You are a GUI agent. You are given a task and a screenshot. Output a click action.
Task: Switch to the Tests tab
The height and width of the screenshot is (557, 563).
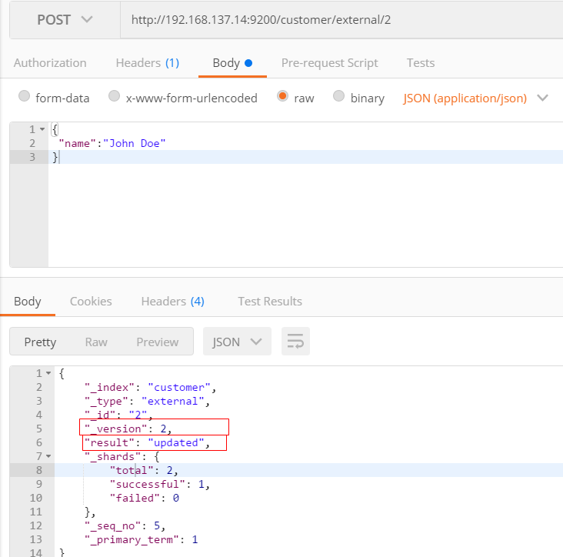pyautogui.click(x=420, y=63)
